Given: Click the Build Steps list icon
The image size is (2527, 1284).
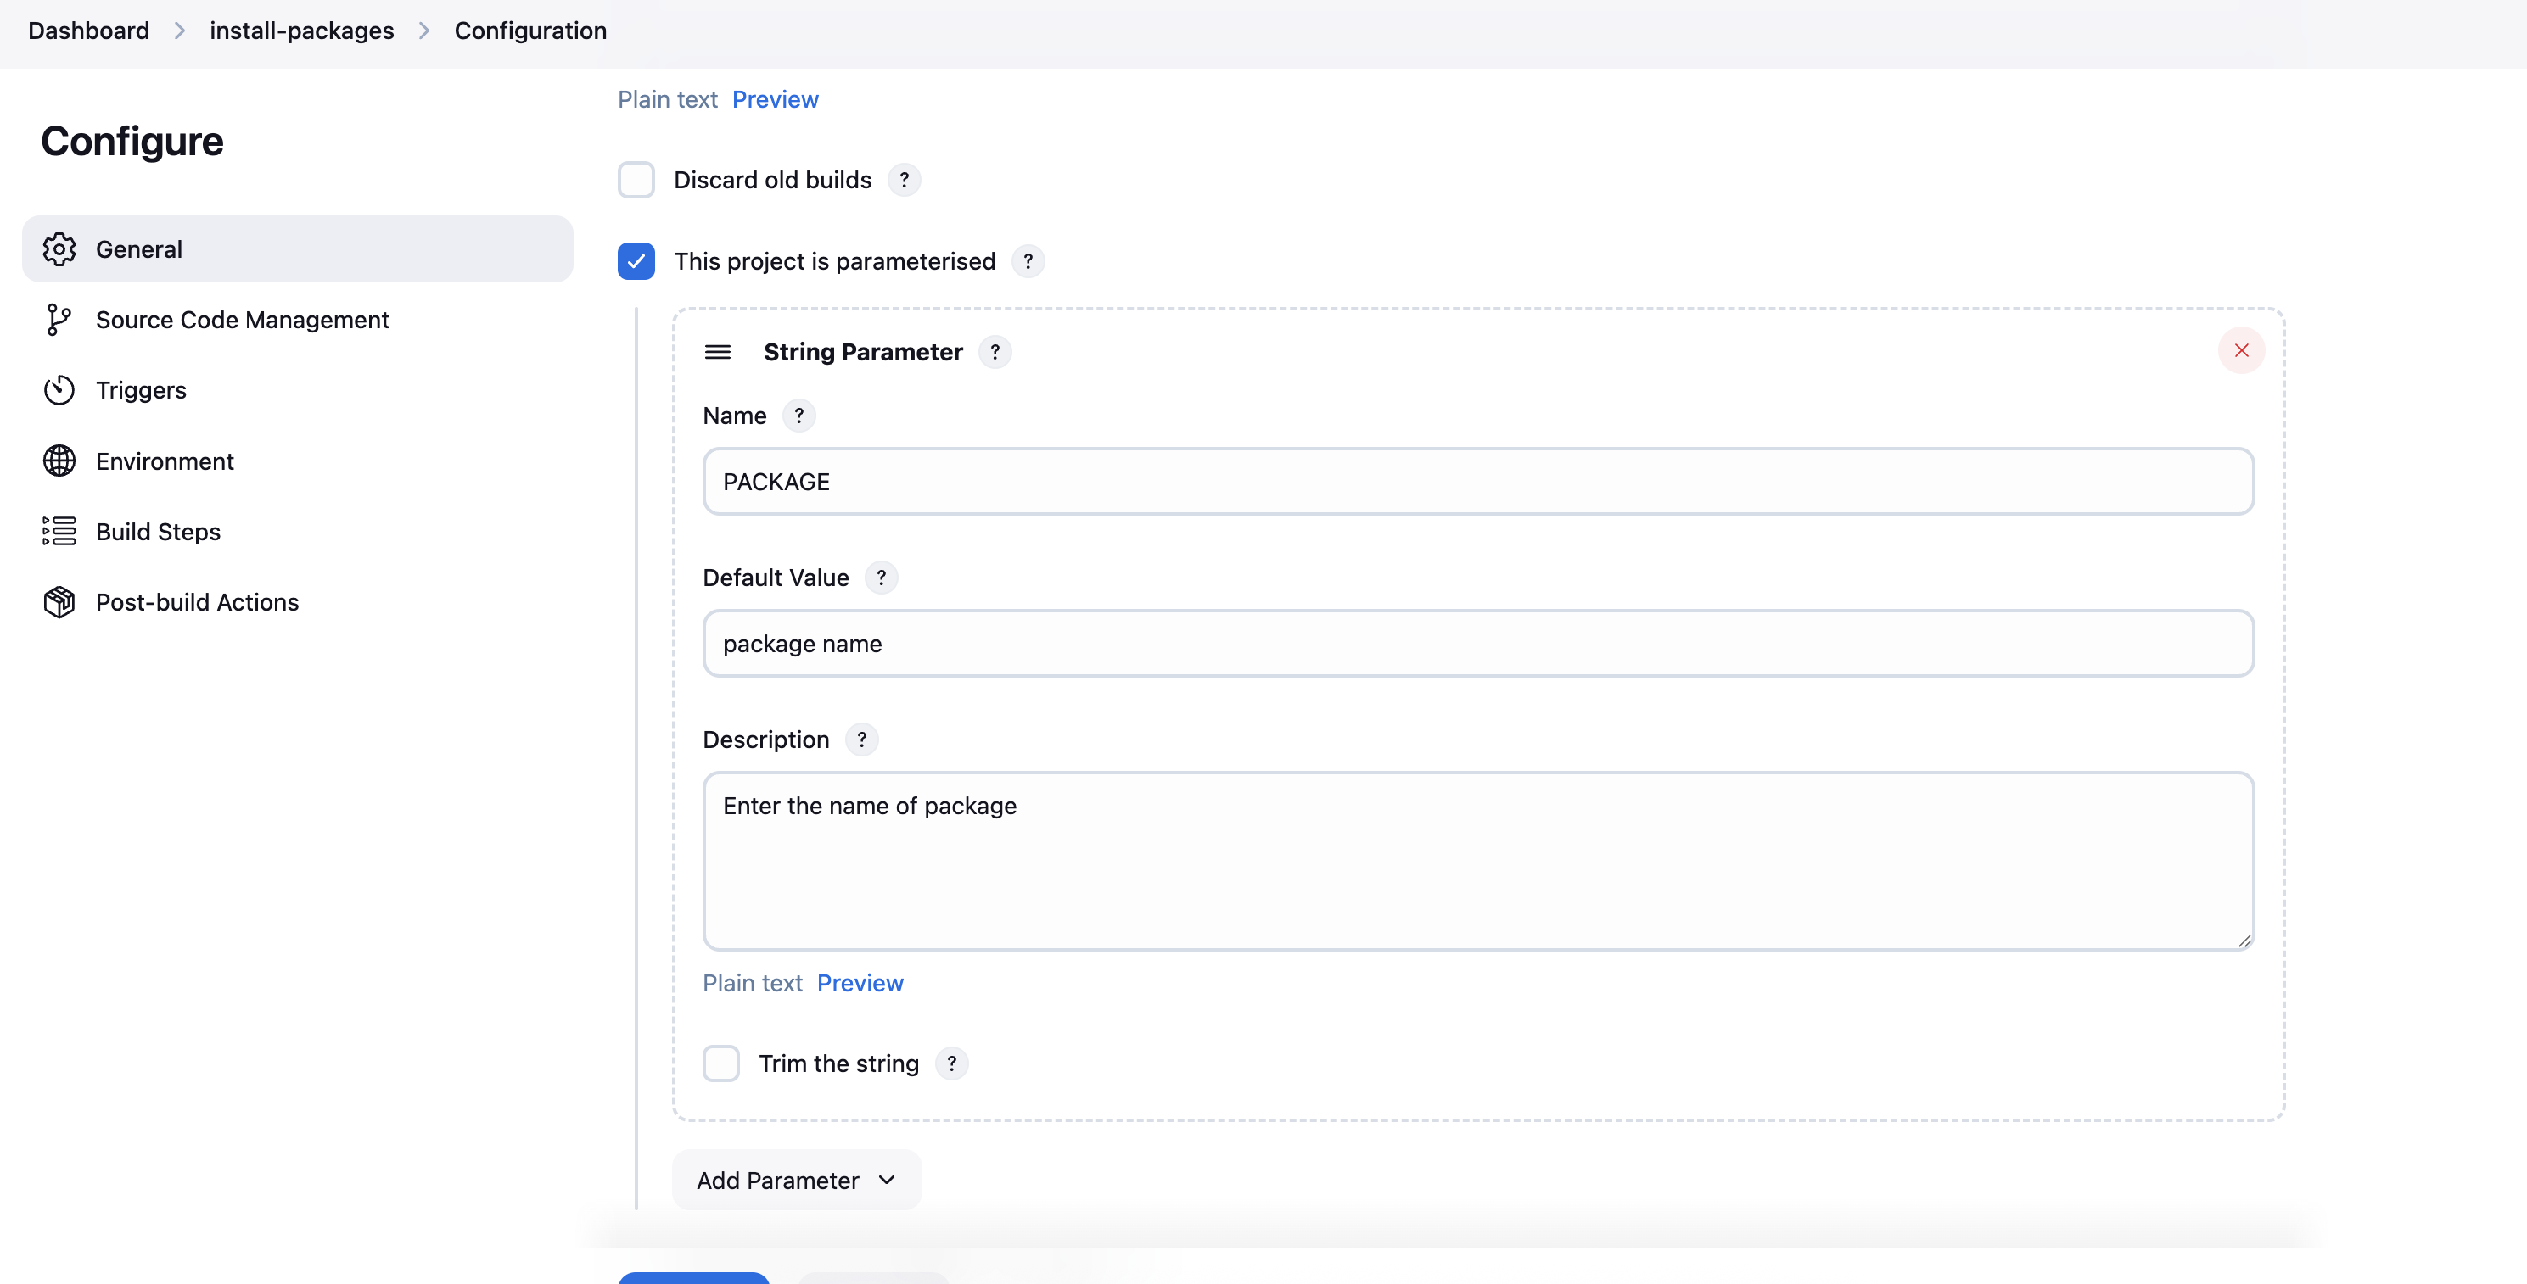Looking at the screenshot, I should tap(59, 531).
